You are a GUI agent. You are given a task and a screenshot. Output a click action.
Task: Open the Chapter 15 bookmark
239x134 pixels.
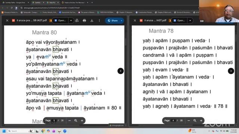(x=125, y=12)
